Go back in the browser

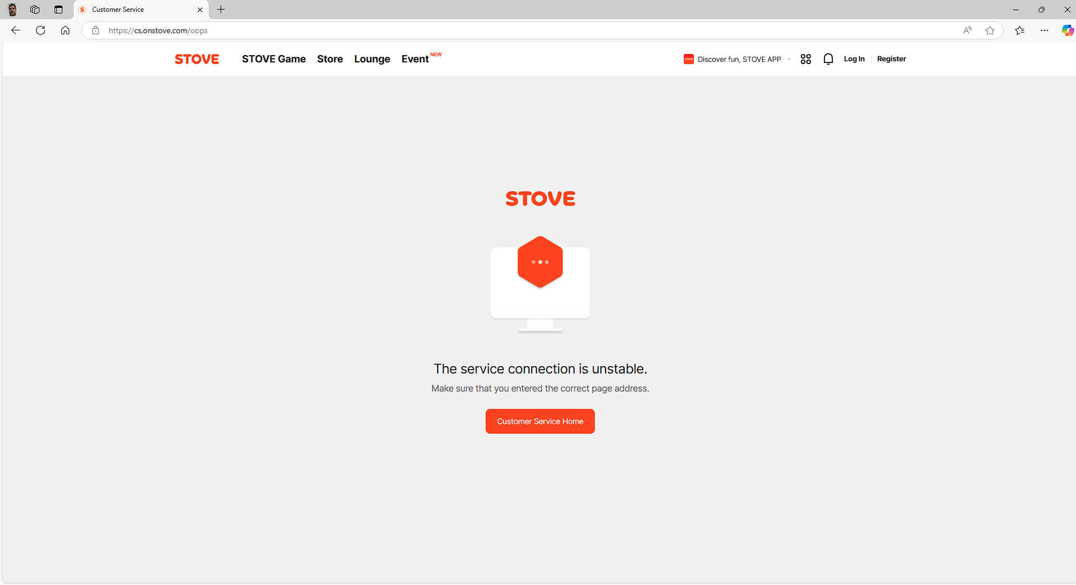point(16,30)
